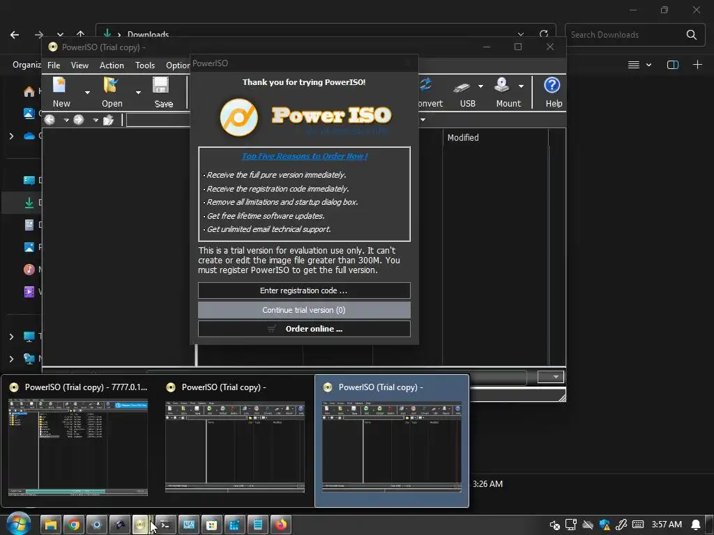Click the Windows Start orb

click(x=17, y=524)
